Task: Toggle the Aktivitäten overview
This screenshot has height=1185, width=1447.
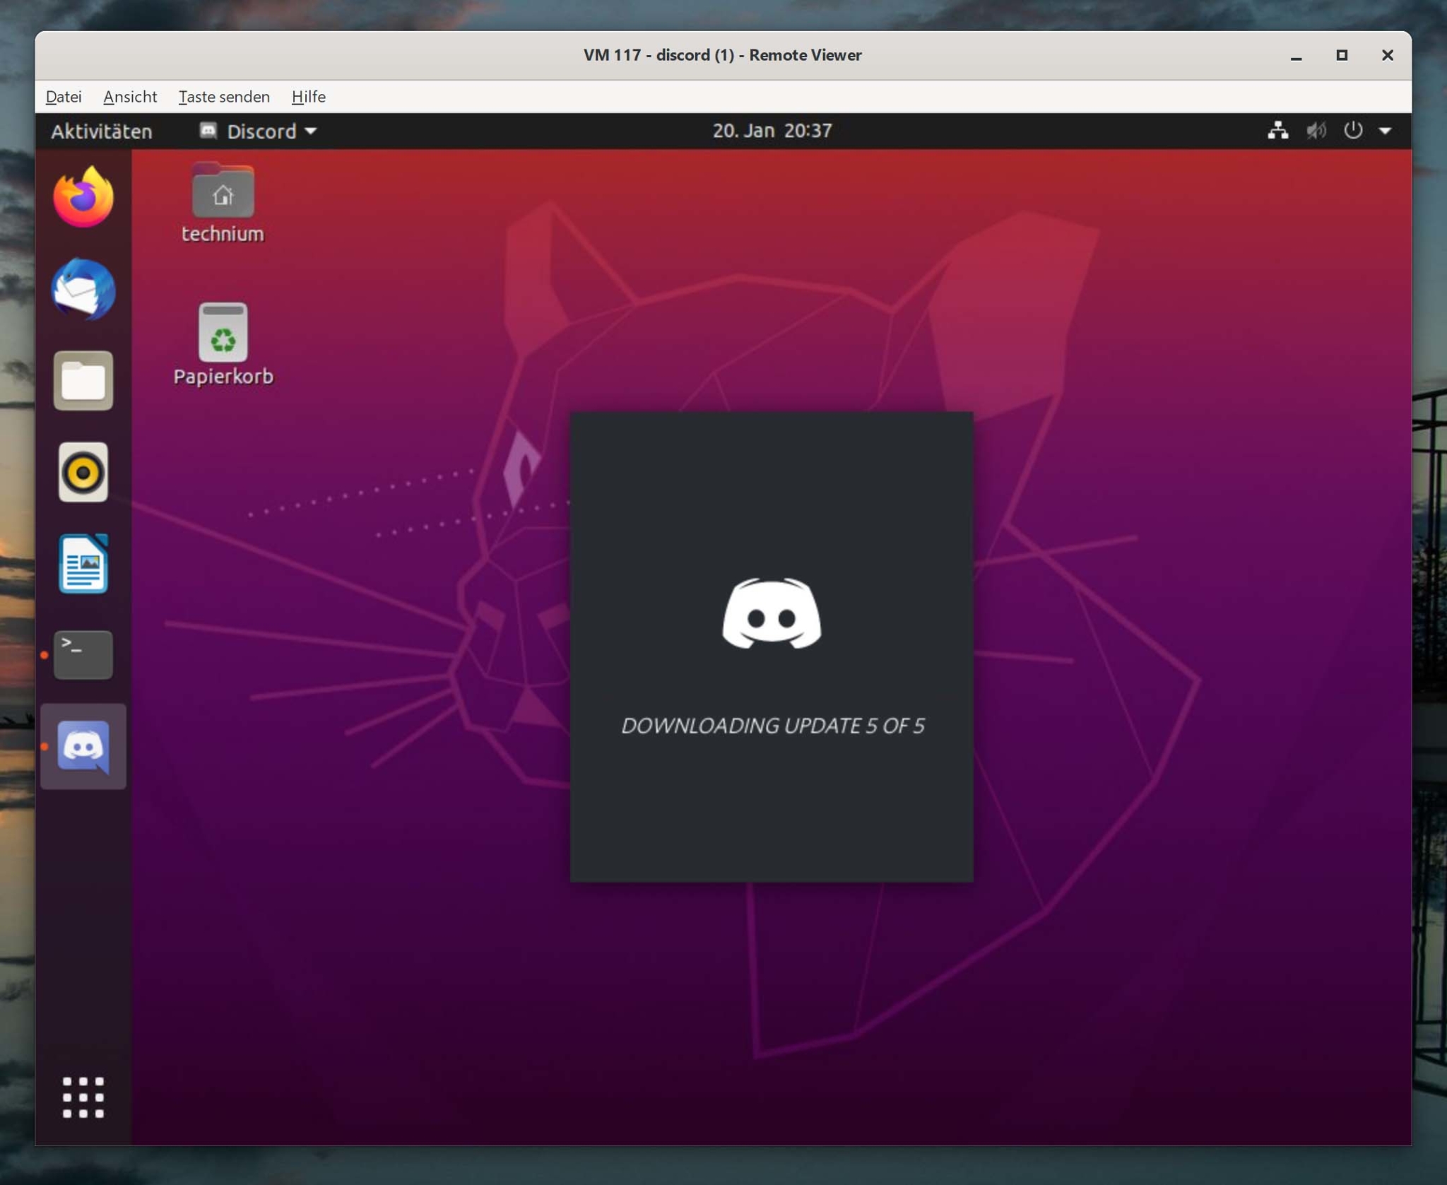Action: pyautogui.click(x=101, y=131)
